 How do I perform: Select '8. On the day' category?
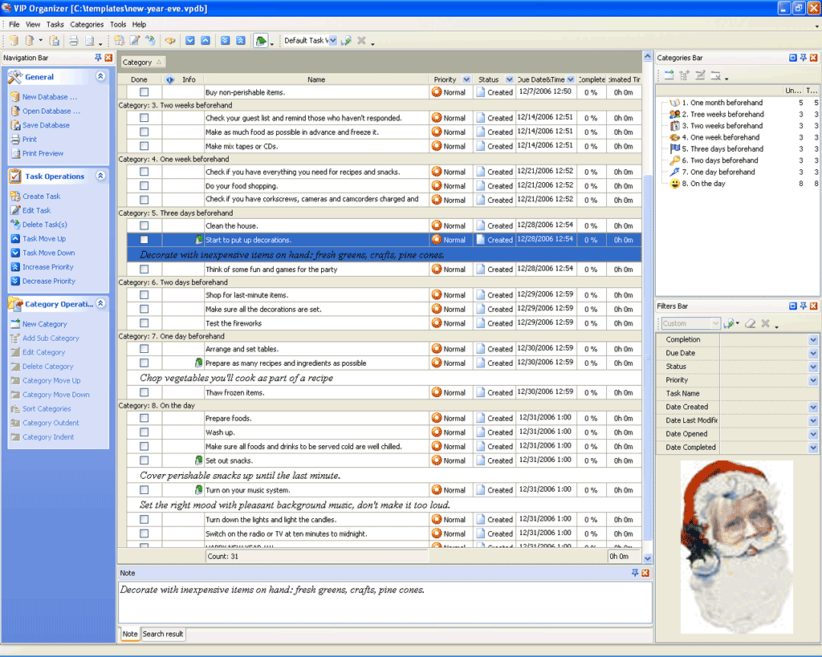pyautogui.click(x=707, y=184)
